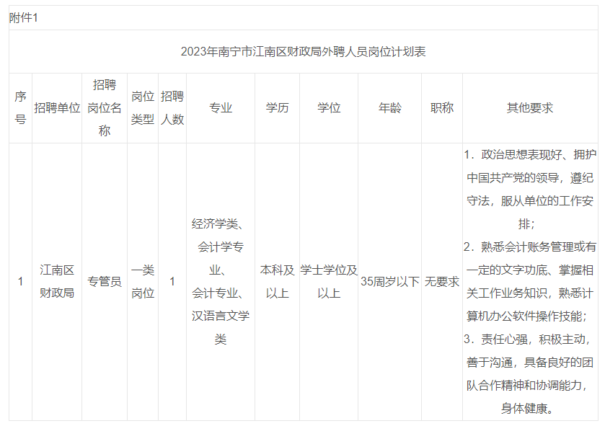Click the 岗位类型 column header

point(143,108)
